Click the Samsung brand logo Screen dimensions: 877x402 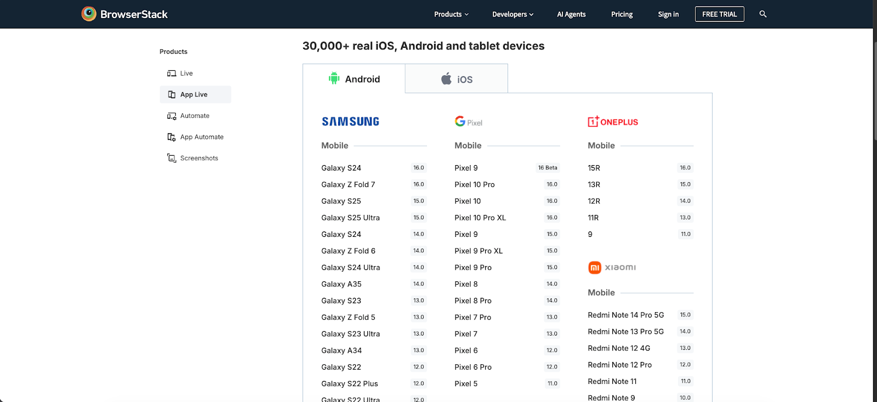(x=350, y=121)
